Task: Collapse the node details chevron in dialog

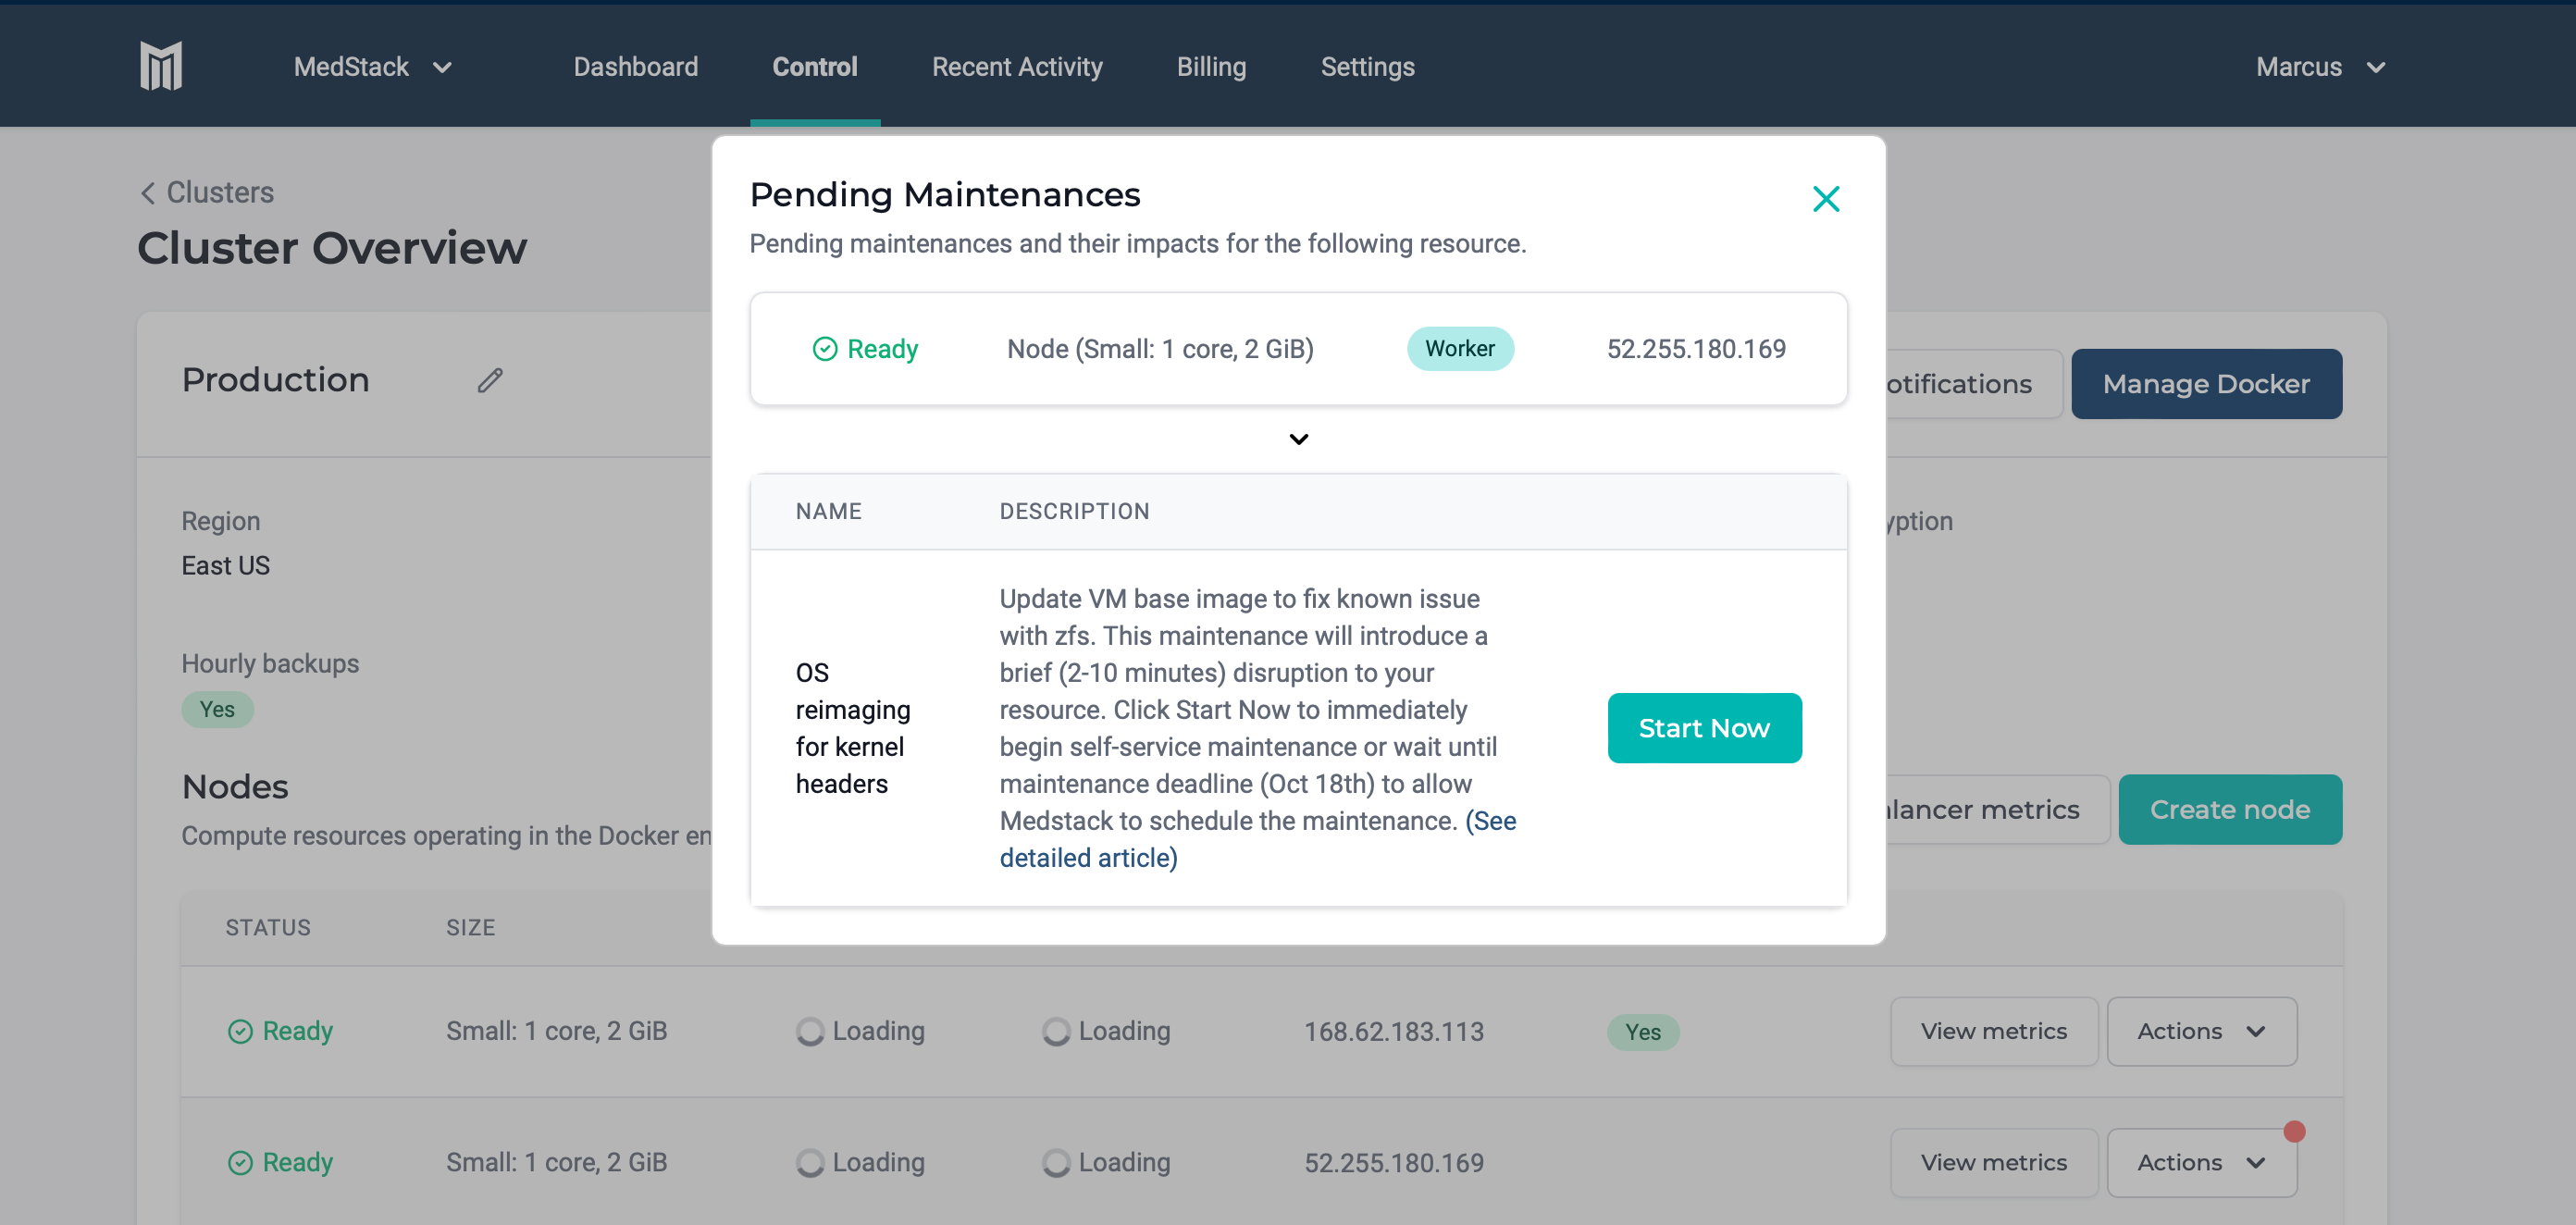Action: 1298,439
